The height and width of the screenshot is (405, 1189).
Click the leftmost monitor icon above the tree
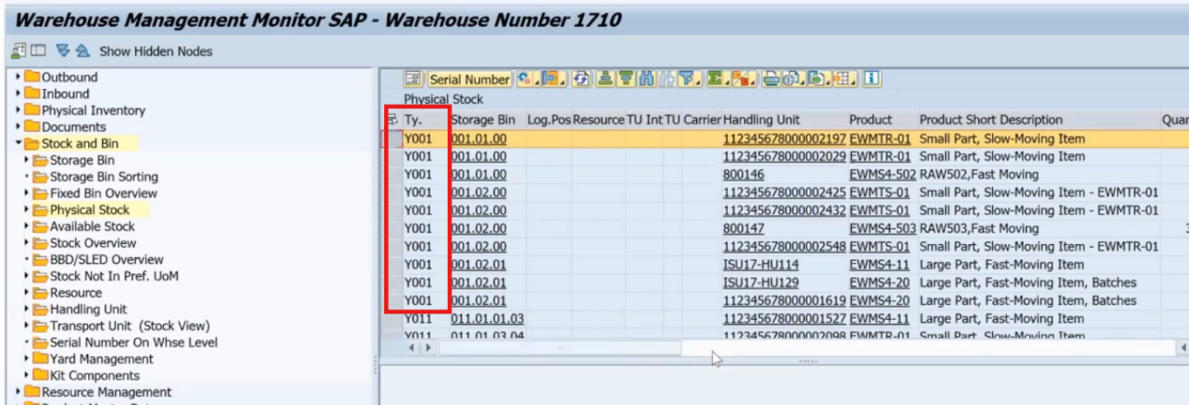point(19,51)
